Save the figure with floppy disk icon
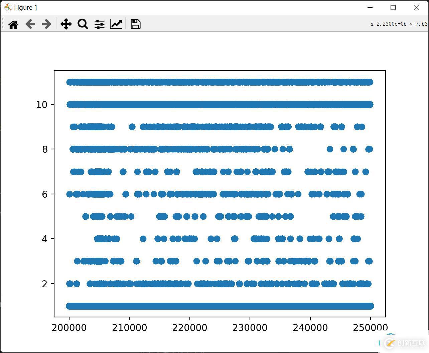The image size is (429, 353). [x=135, y=24]
